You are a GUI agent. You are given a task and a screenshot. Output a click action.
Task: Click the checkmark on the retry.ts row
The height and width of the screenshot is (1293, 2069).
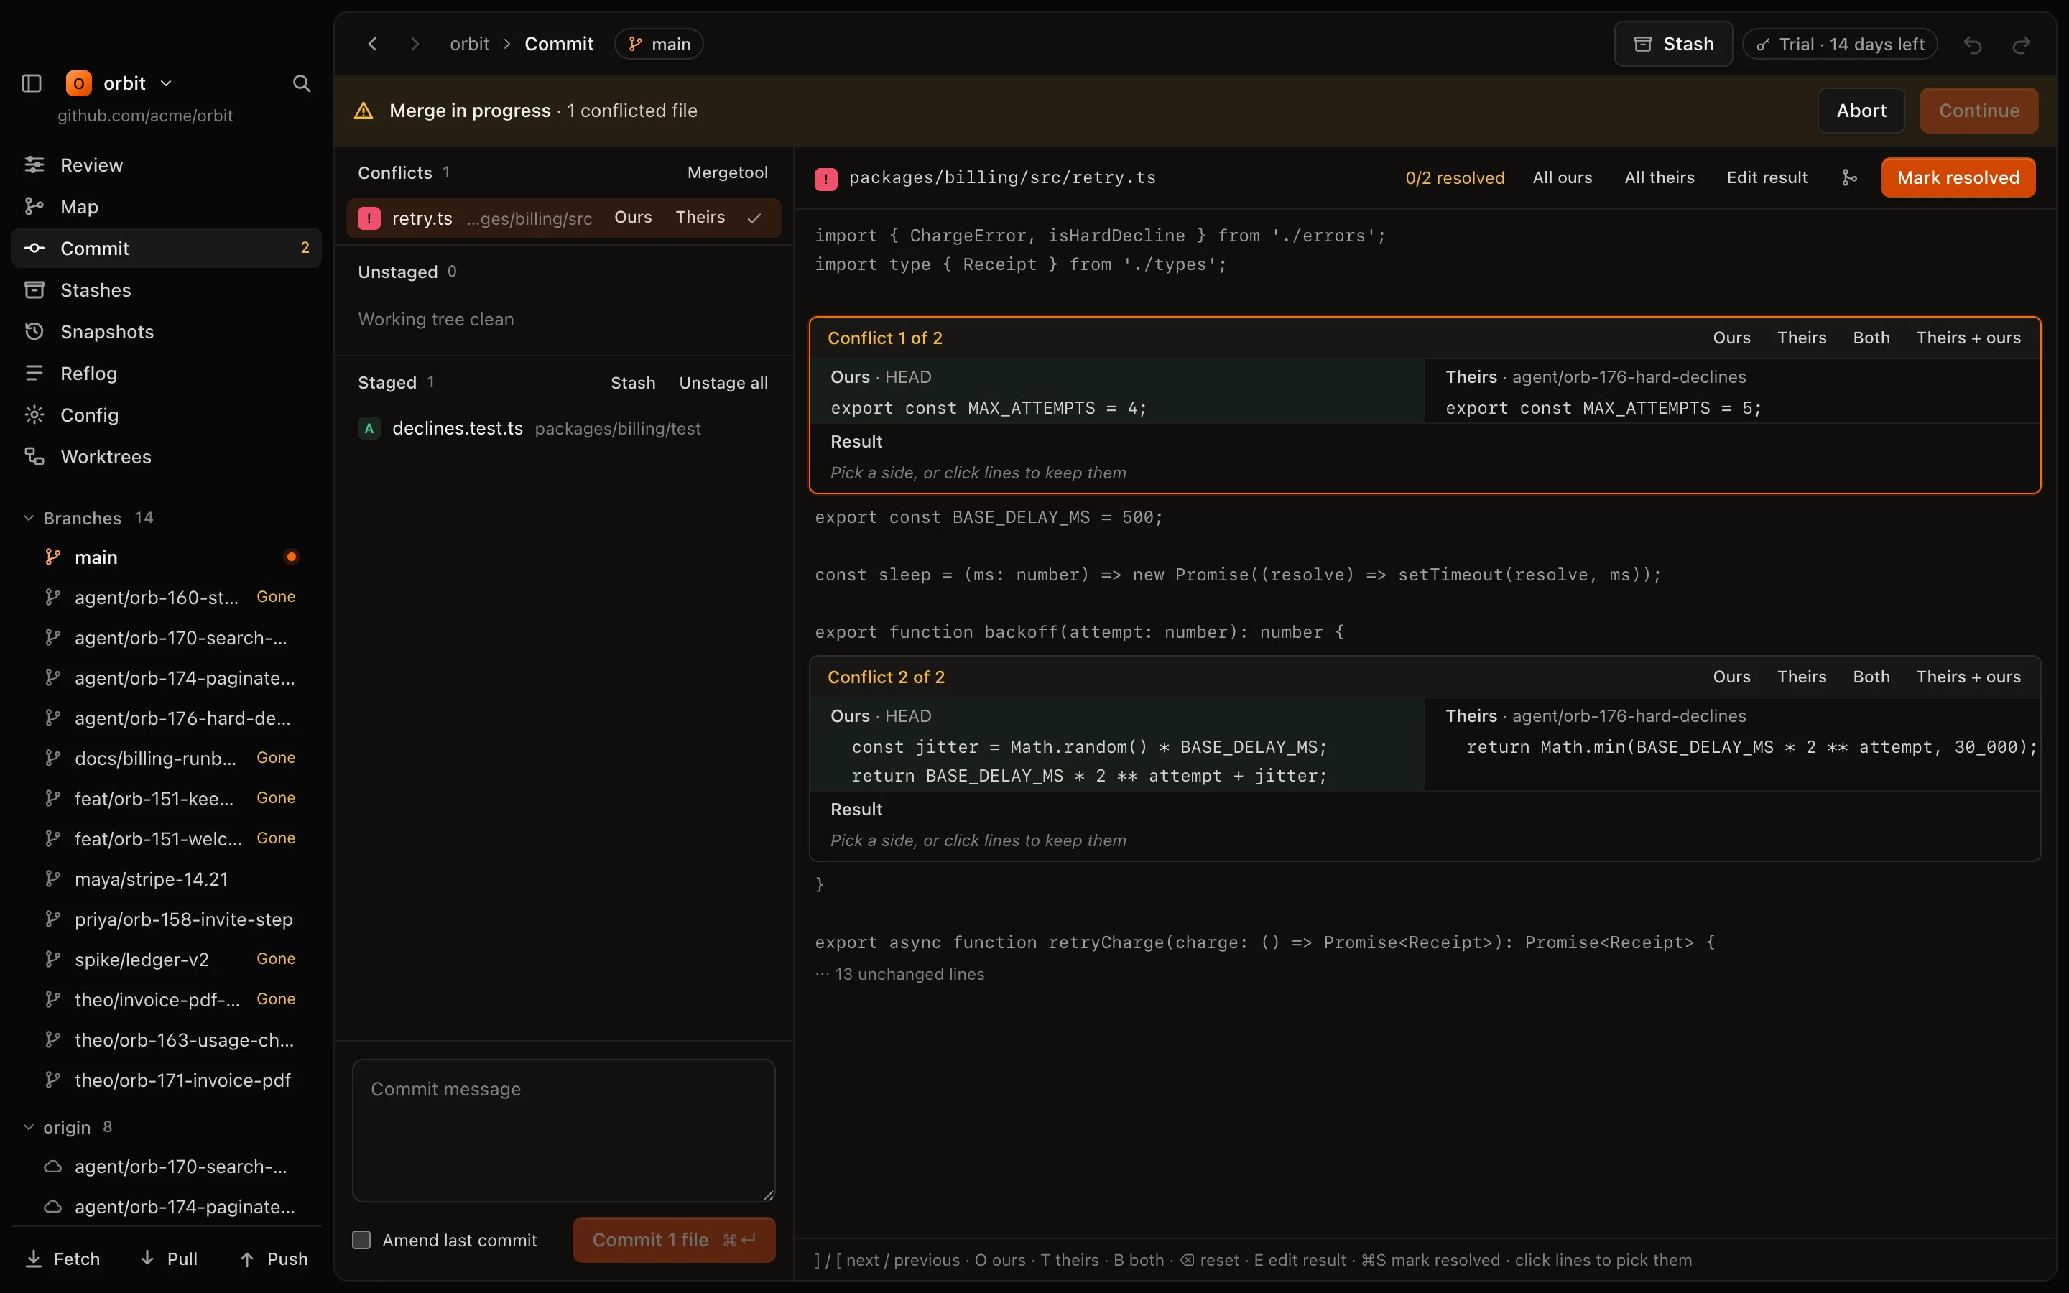point(754,218)
